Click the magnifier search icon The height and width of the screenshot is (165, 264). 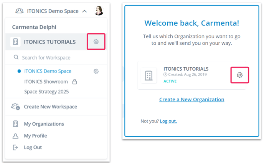[x=16, y=57]
